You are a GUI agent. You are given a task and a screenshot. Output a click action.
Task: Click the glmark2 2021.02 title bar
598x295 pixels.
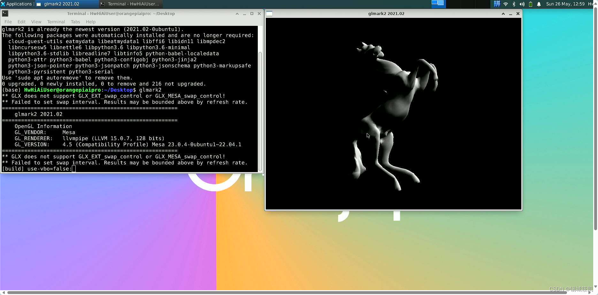(386, 13)
